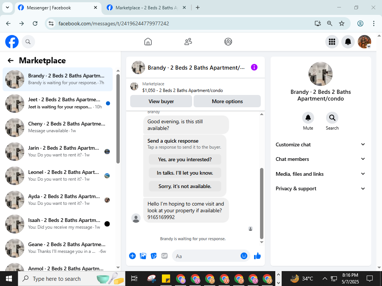The image size is (382, 286).
Task: Open Brandy's conversation in the list
Action: tap(58, 79)
